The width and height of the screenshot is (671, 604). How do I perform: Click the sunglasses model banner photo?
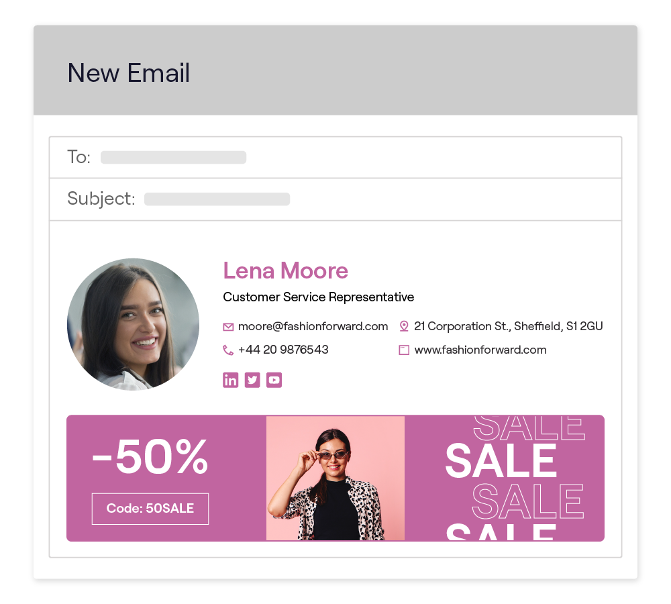click(335, 478)
